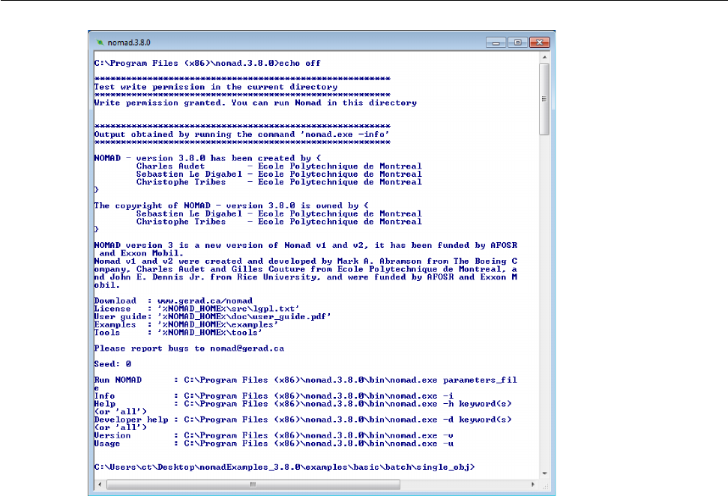
Task: Click the nomad.3.8.0 title bar text
Action: coord(129,43)
